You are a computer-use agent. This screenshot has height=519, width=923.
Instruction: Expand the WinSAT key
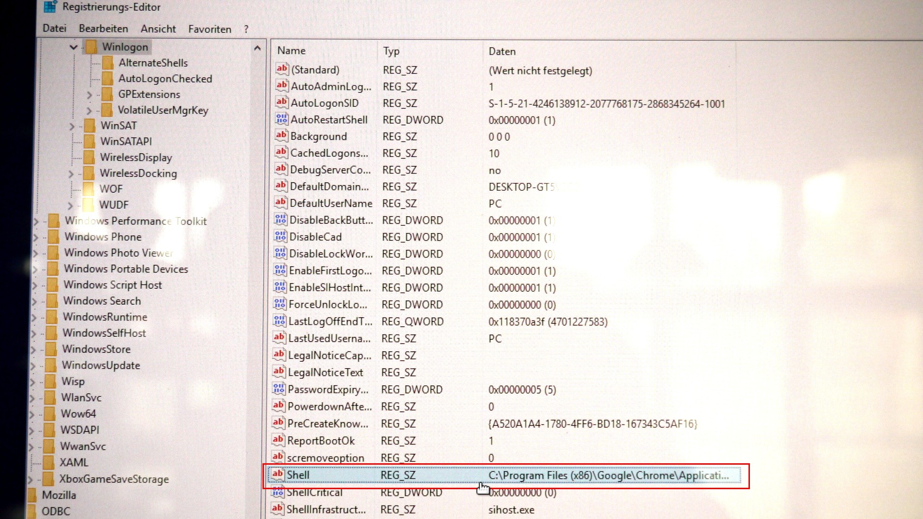click(72, 126)
